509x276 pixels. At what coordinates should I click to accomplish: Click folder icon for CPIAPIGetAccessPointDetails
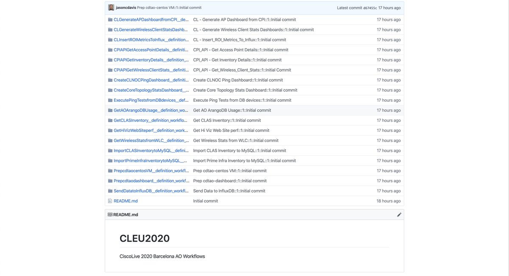(x=110, y=50)
